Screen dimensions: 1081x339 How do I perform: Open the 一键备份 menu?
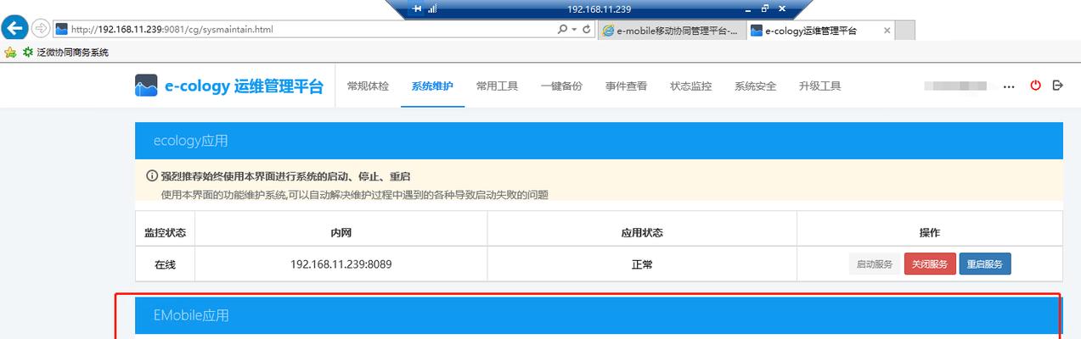[x=561, y=86]
